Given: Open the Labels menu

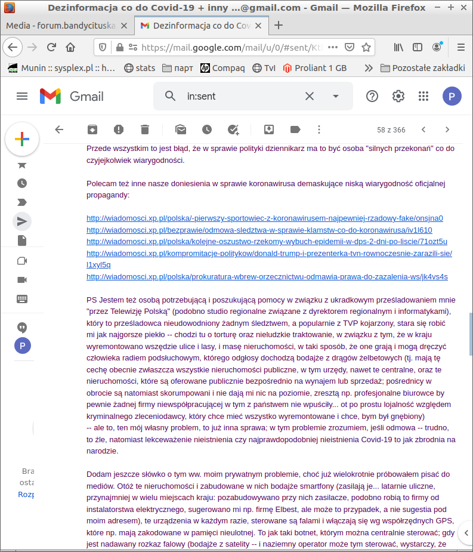Looking at the screenshot, I should [295, 129].
